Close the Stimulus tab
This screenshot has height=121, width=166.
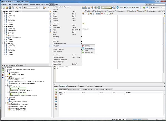(66, 86)
